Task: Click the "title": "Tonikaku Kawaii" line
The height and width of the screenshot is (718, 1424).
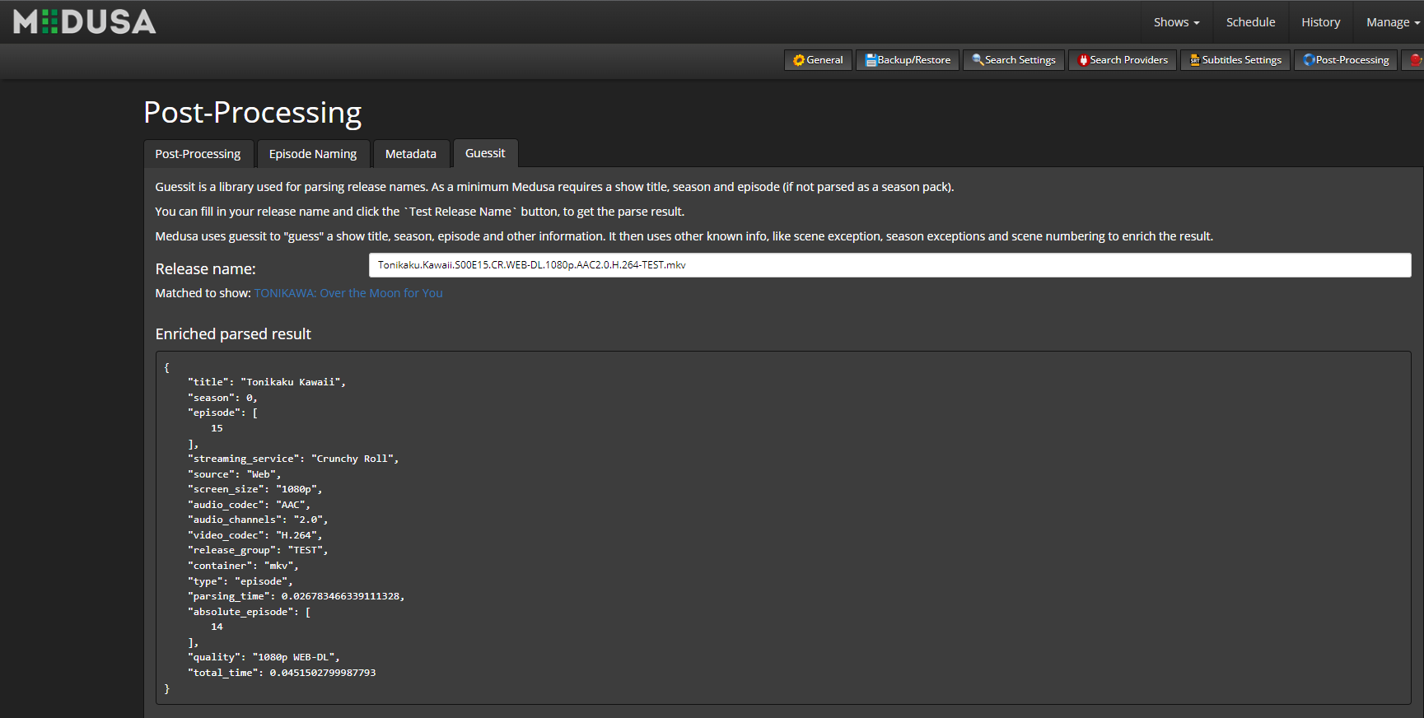Action: click(x=267, y=382)
